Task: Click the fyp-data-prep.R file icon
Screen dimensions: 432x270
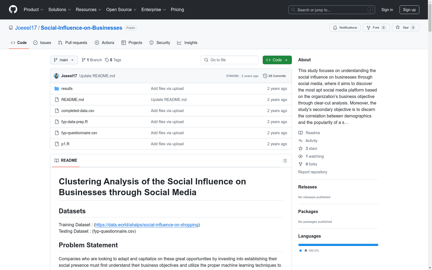Action: click(57, 122)
